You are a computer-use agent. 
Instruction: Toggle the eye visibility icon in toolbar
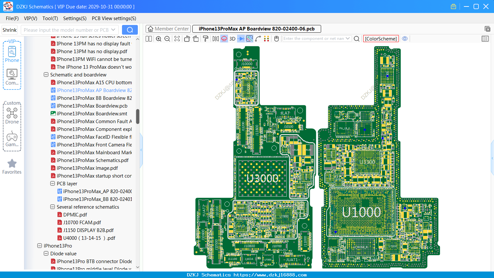(x=405, y=39)
